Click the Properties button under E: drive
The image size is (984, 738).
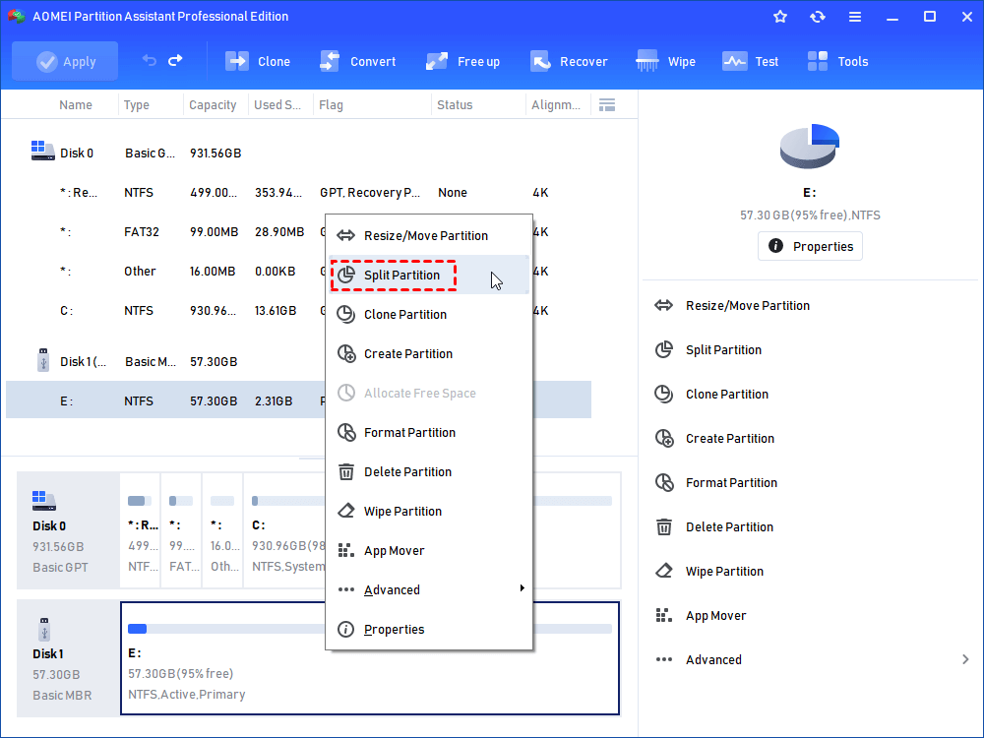click(810, 246)
